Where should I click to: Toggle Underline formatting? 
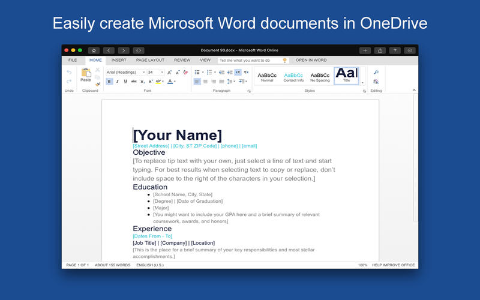125,82
